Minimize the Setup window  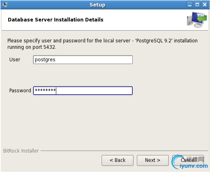pos(190,5)
